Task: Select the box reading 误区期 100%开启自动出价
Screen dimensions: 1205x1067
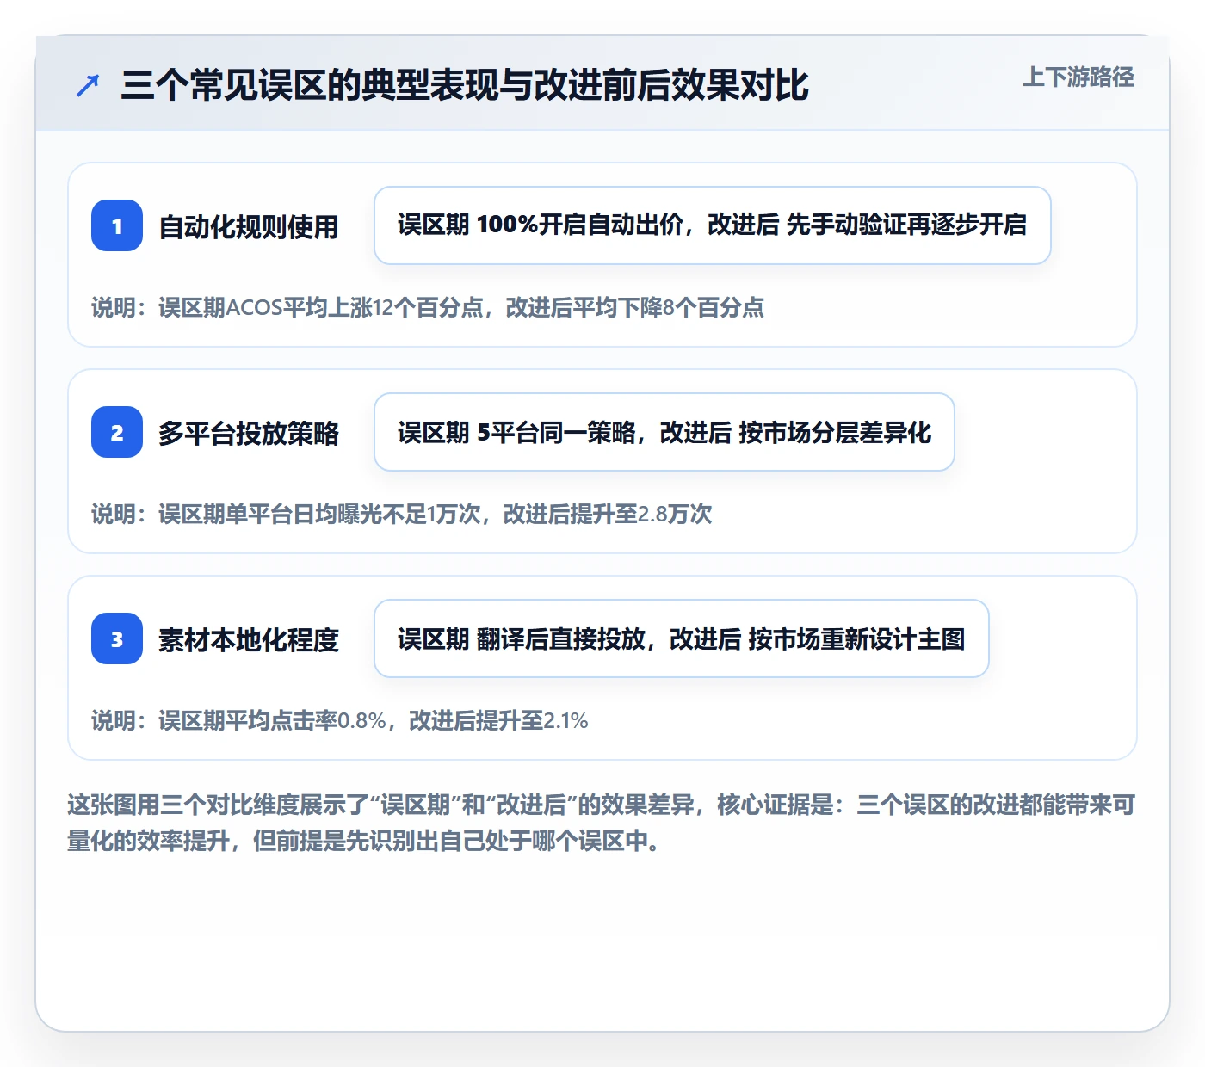Action: click(713, 225)
